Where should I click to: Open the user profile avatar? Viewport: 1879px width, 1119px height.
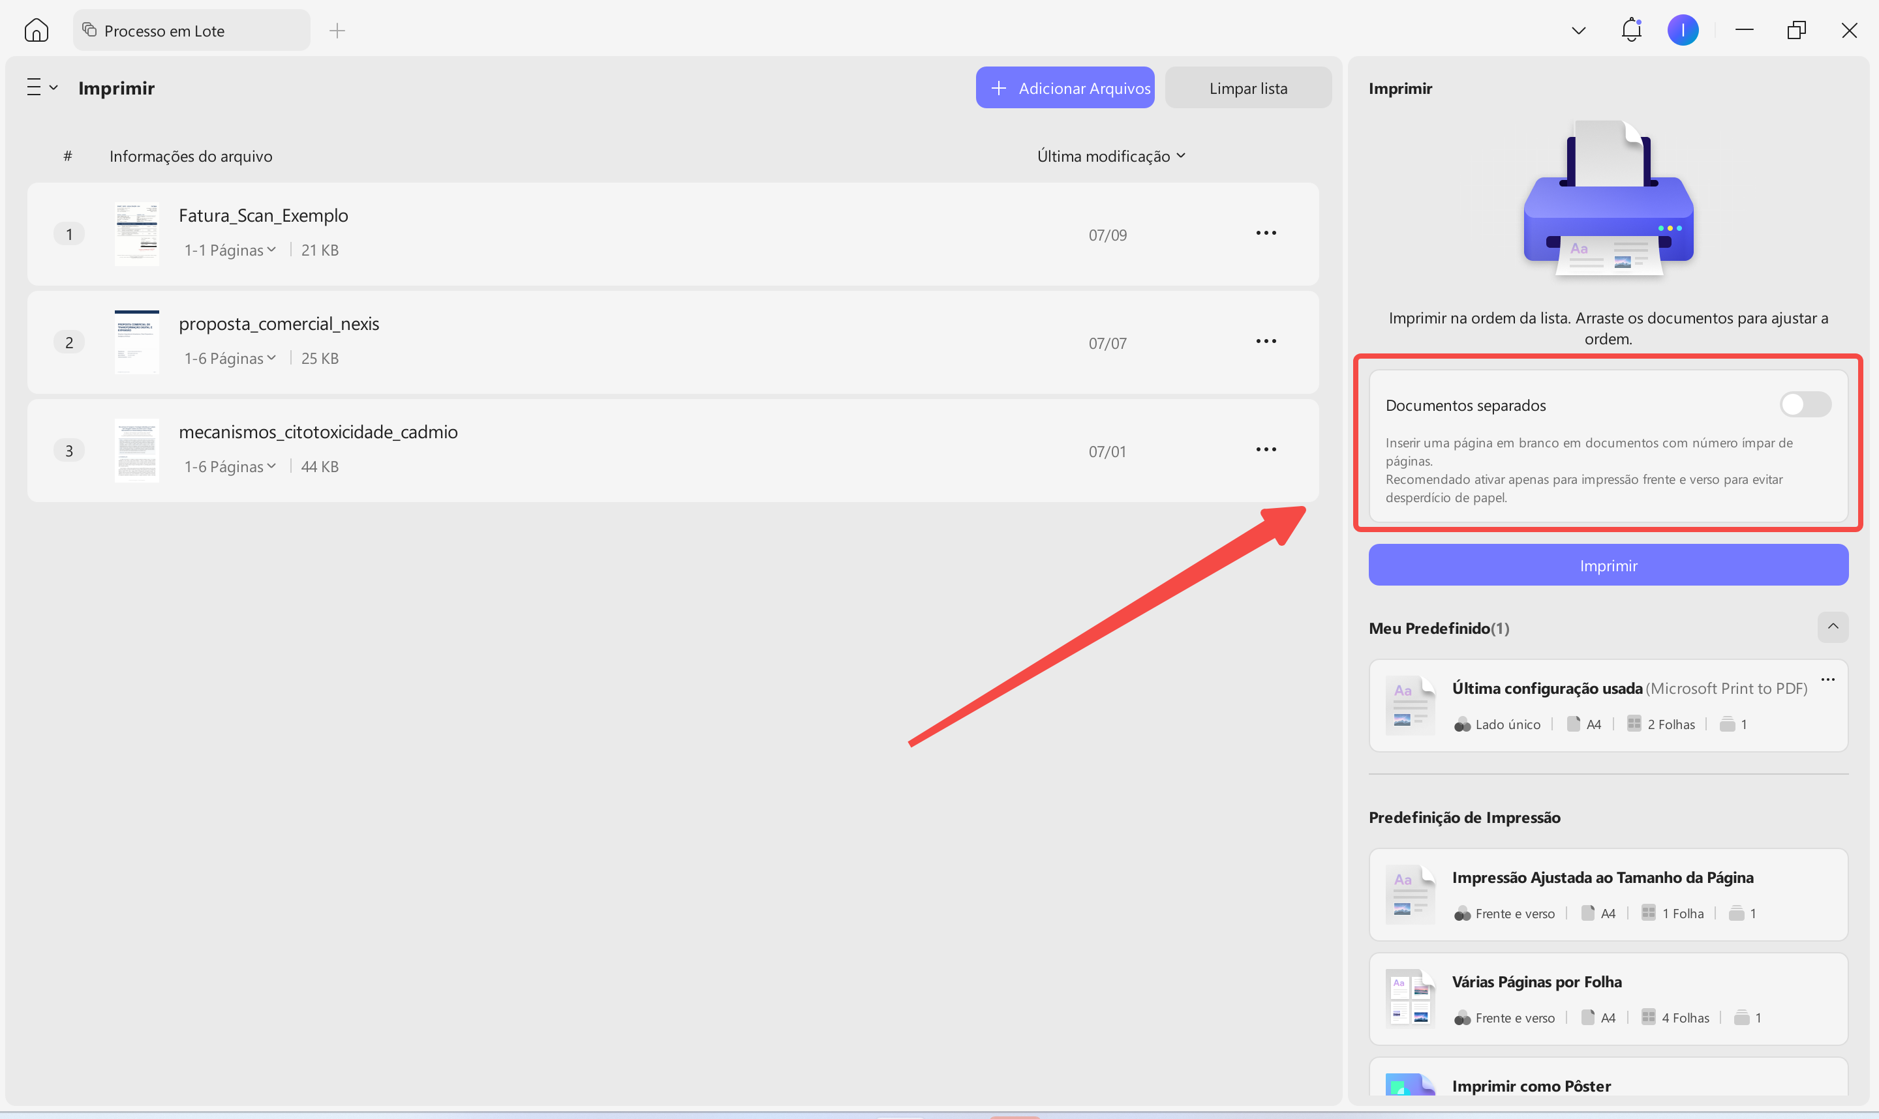click(1683, 30)
